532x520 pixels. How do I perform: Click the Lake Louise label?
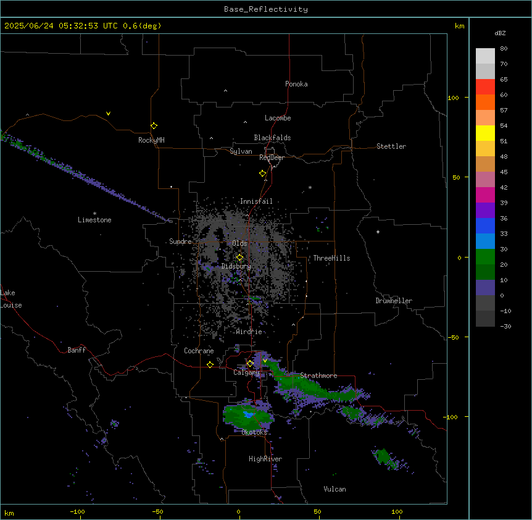(x=11, y=299)
